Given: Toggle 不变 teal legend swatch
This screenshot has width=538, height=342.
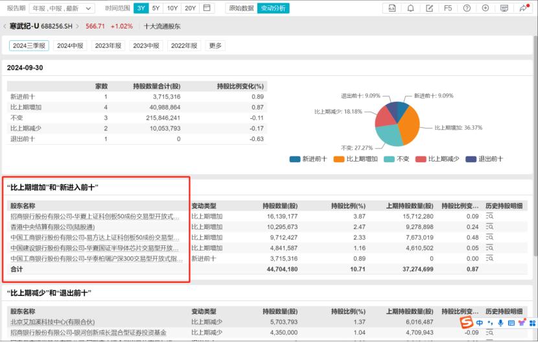Looking at the screenshot, I should (389, 159).
